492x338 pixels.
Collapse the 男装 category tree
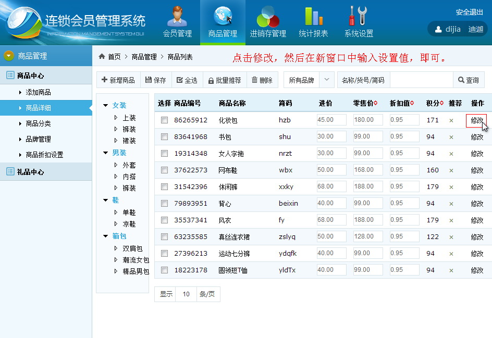coord(105,153)
